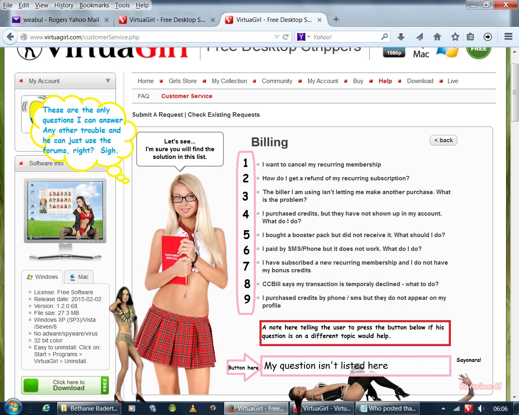
Task: Reload the page with the refresh icon
Action: click(285, 37)
